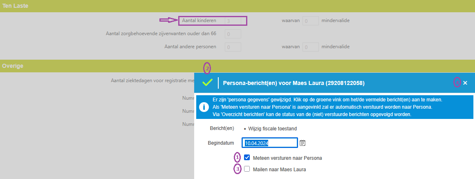The height and width of the screenshot is (179, 475).
Task: Click the green checkmark to create the message
Action: [208, 83]
